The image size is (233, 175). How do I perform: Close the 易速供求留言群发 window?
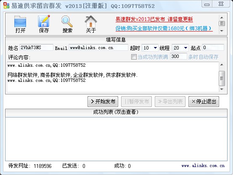click(221, 4)
